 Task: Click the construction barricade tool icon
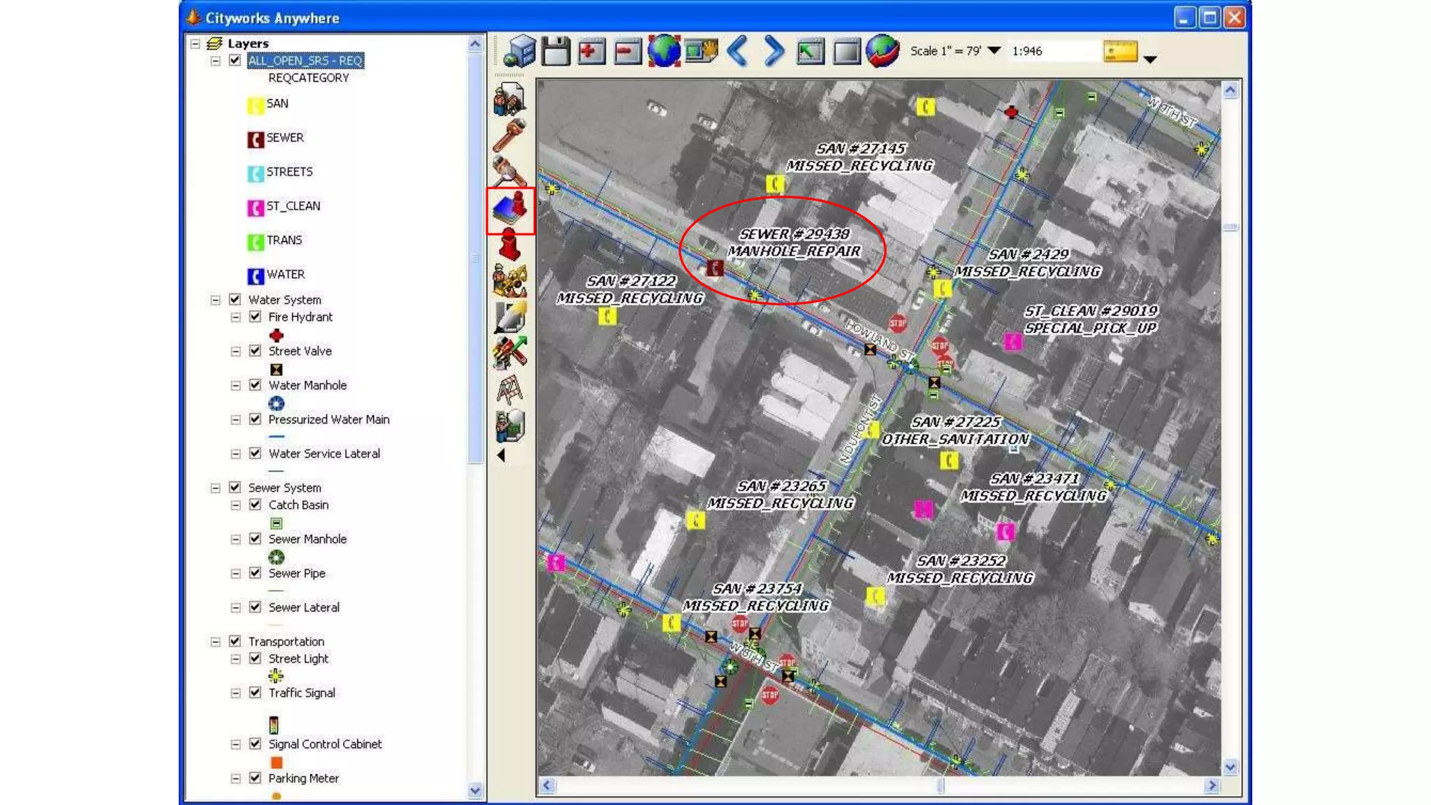pyautogui.click(x=509, y=389)
